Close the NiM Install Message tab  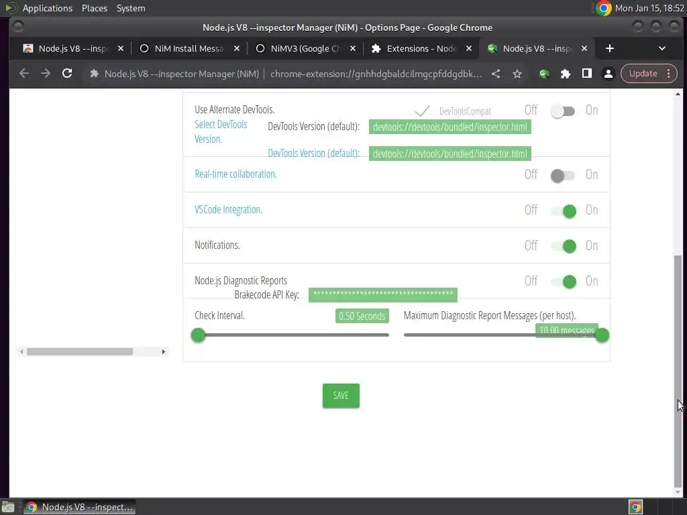tap(237, 48)
